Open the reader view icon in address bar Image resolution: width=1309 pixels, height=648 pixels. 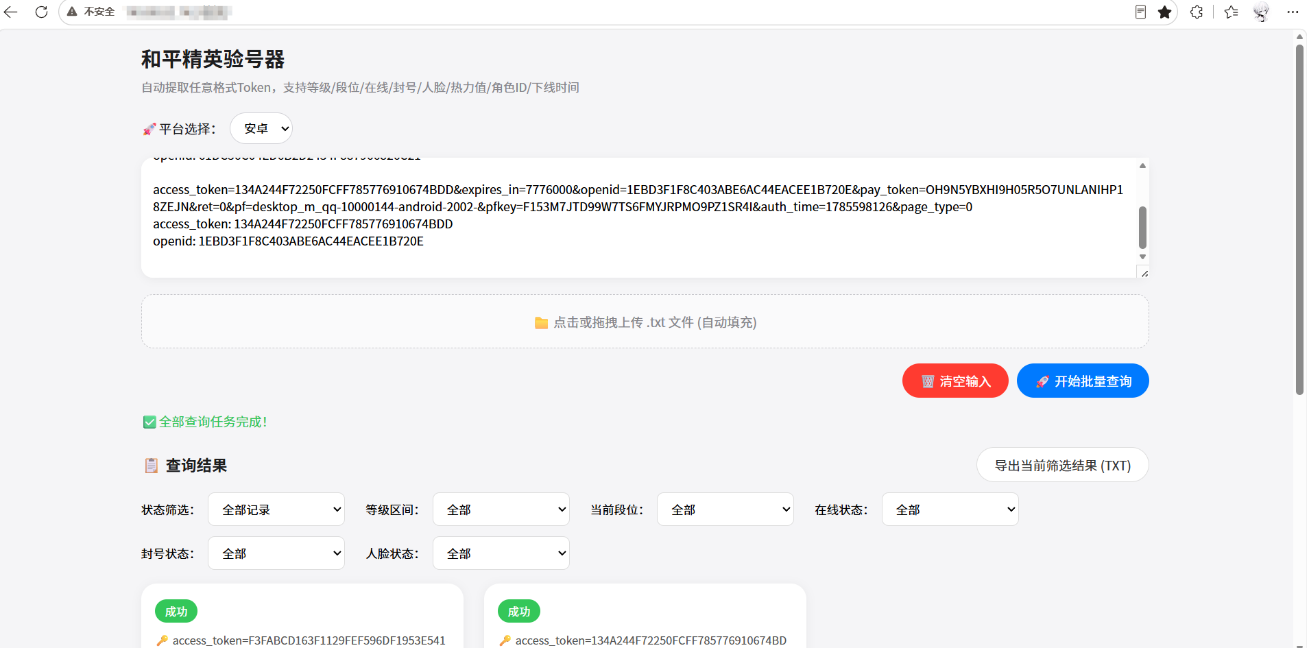tap(1140, 12)
